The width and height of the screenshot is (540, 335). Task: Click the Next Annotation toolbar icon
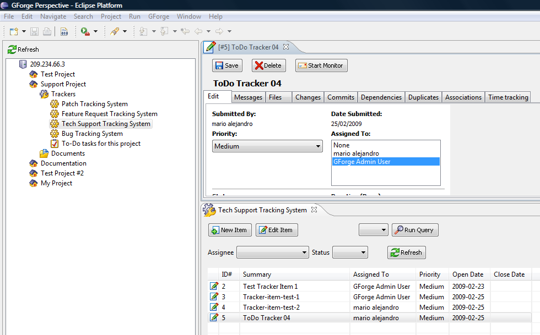click(x=143, y=31)
